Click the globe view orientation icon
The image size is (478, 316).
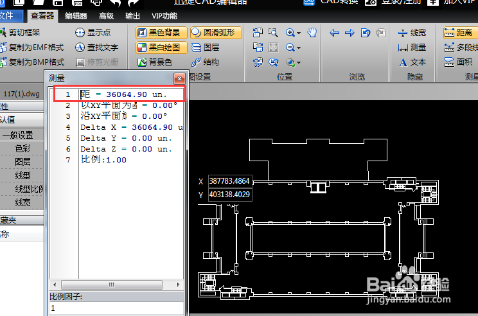coord(290,62)
